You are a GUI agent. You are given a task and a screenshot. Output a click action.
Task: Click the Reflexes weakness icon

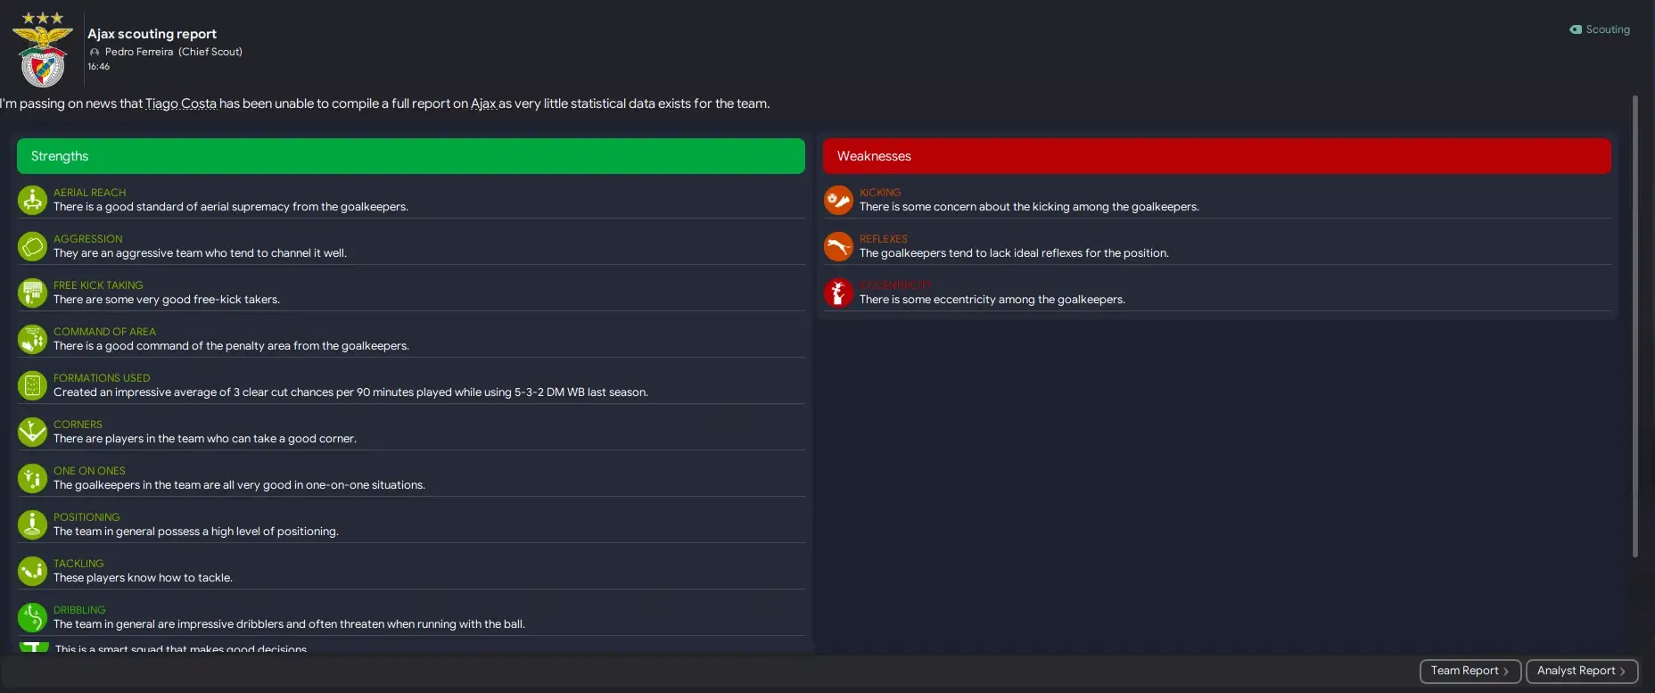pyautogui.click(x=838, y=246)
